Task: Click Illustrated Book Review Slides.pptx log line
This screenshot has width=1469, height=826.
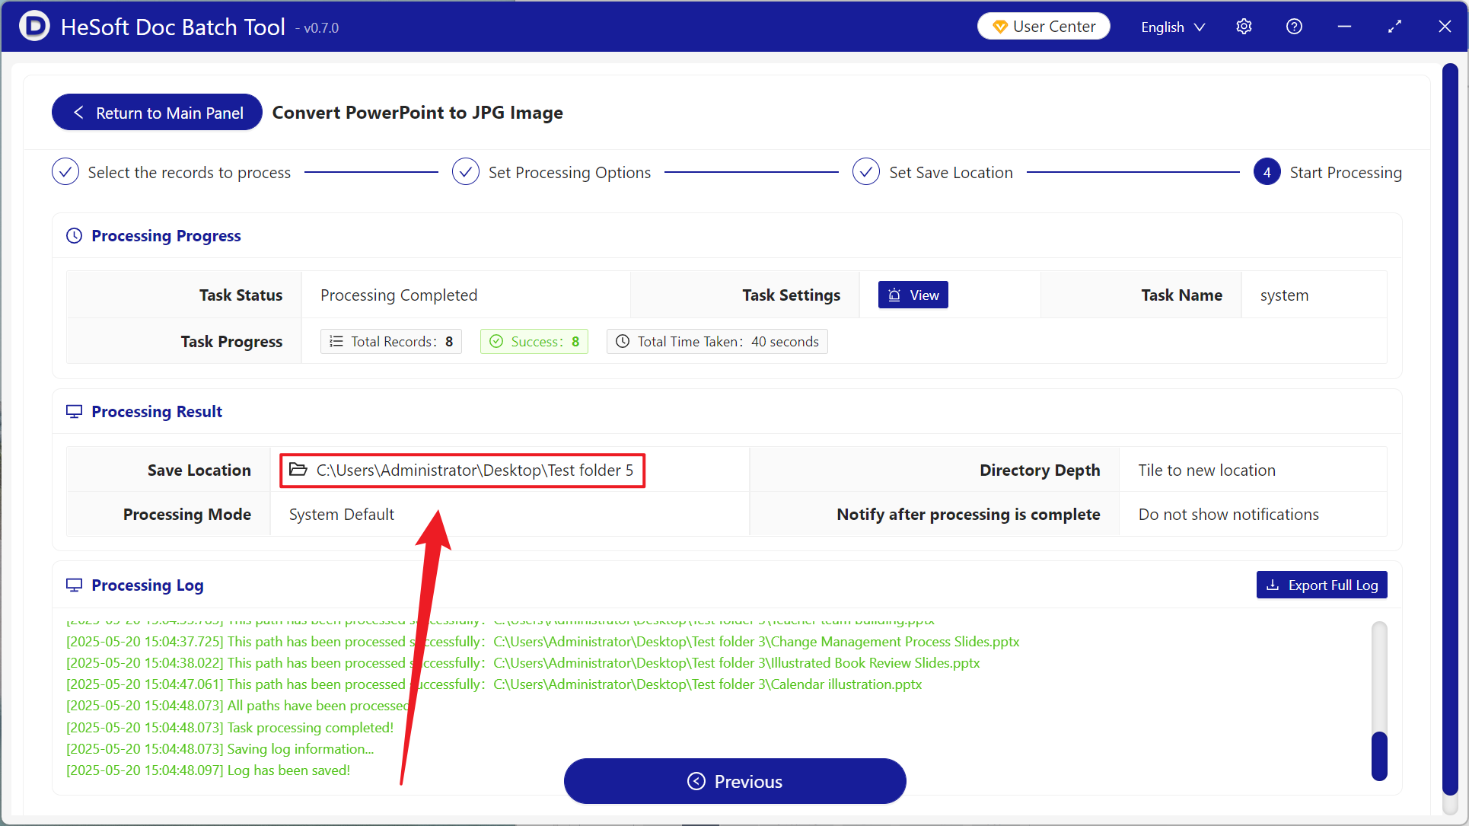Action: 523,663
